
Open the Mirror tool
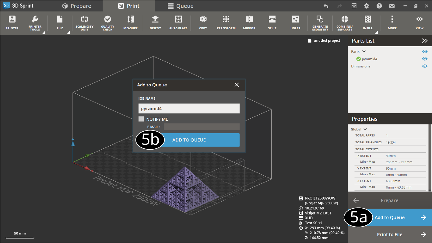pos(249,22)
